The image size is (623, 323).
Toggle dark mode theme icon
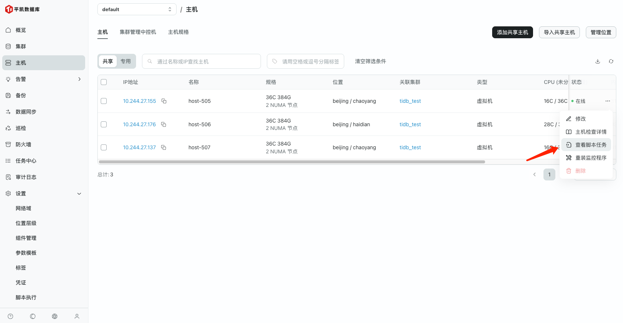coord(33,316)
